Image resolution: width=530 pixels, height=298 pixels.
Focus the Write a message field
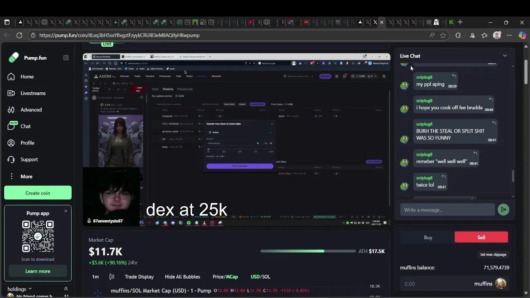447,210
